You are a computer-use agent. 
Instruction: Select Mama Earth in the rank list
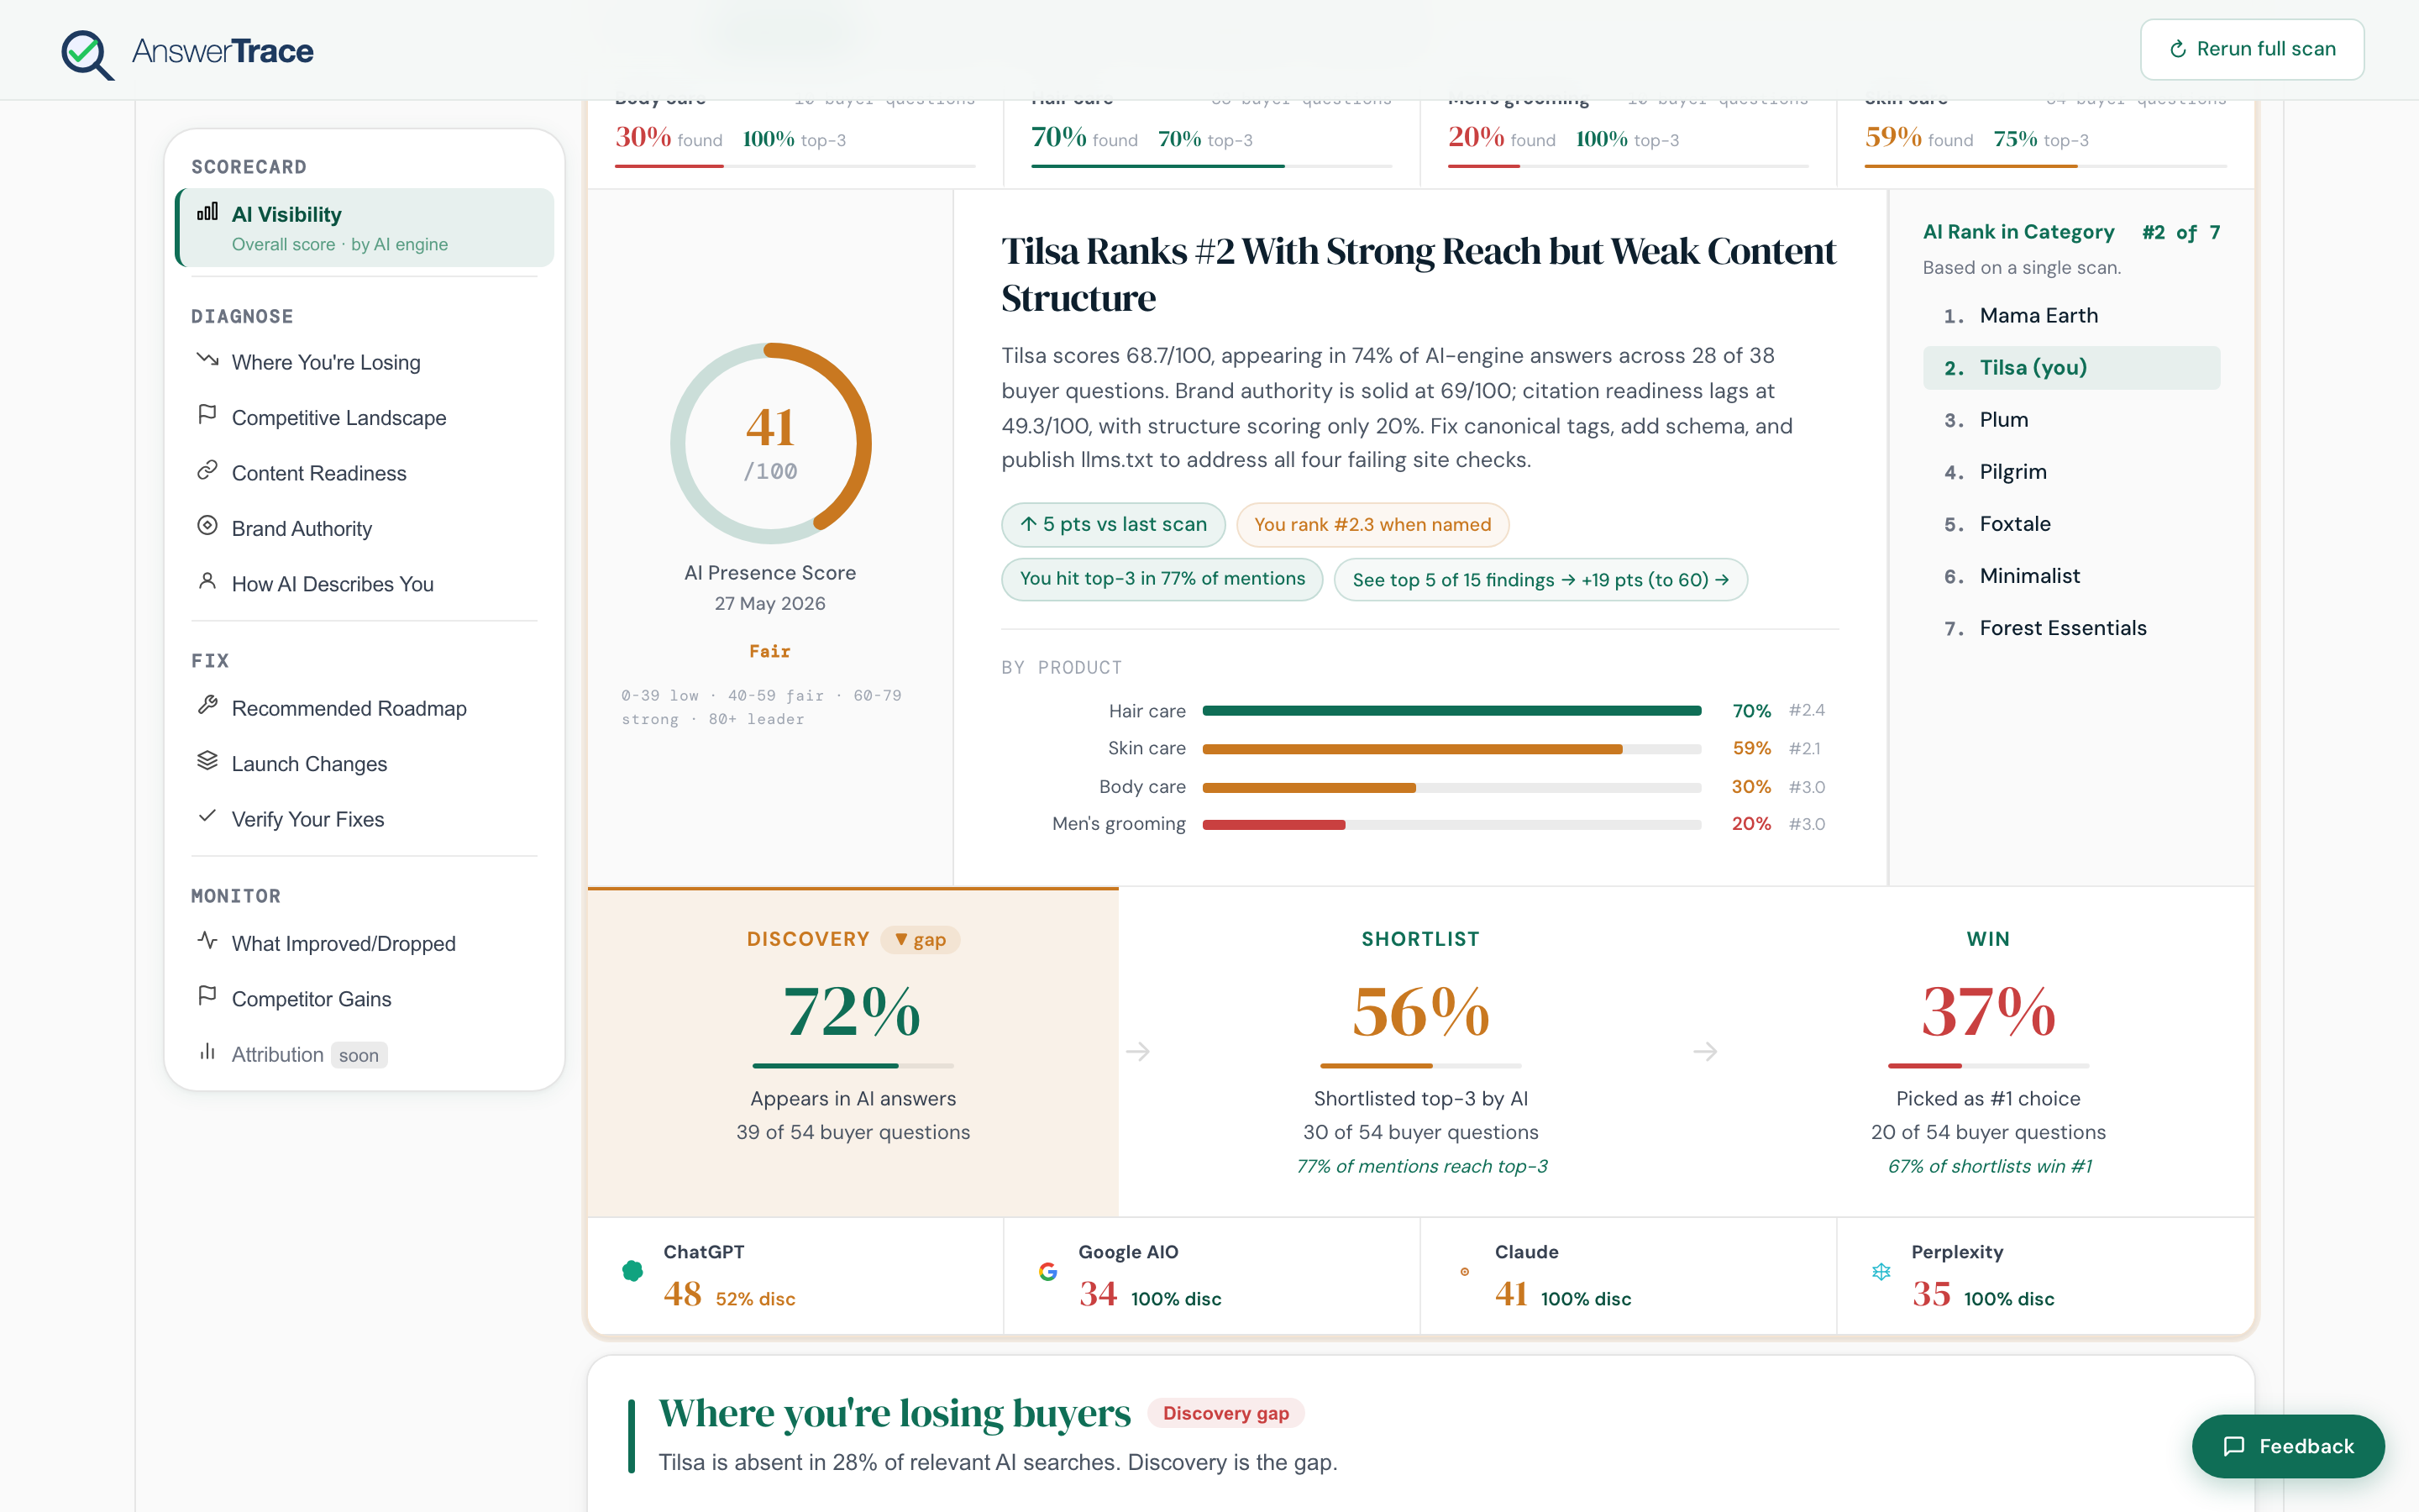[2071, 316]
